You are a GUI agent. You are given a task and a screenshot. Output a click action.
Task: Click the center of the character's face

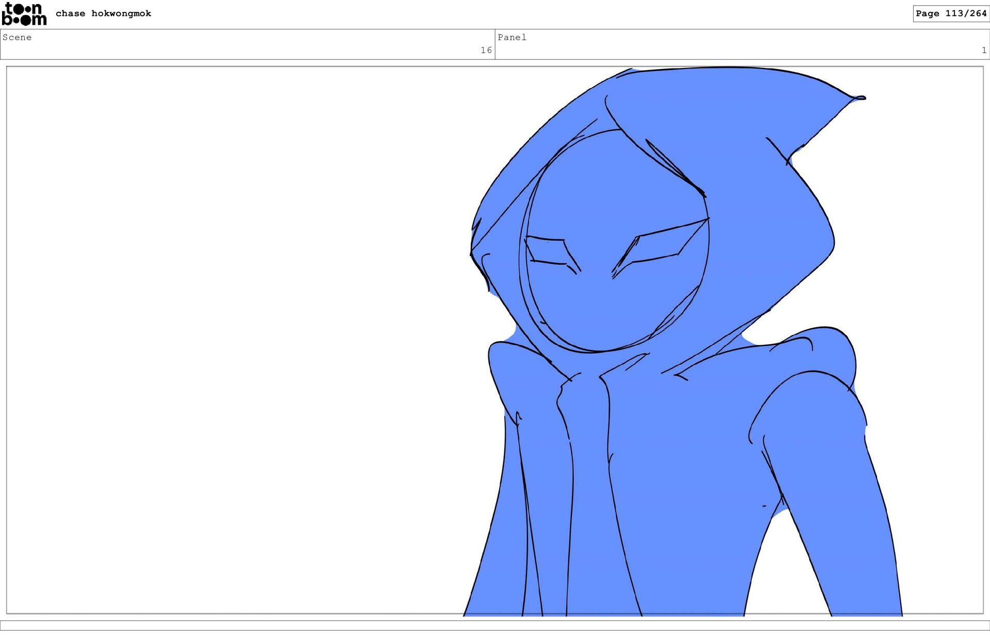[616, 242]
